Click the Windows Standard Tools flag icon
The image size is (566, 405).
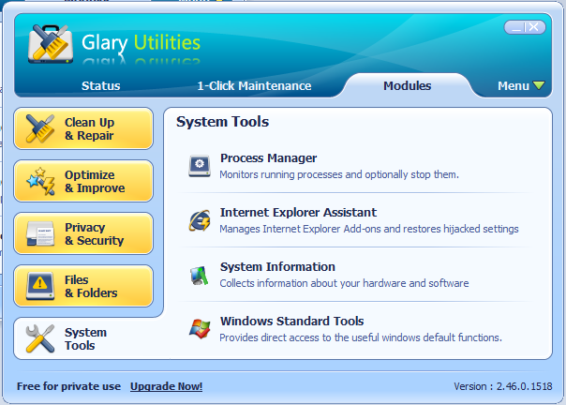pyautogui.click(x=200, y=329)
